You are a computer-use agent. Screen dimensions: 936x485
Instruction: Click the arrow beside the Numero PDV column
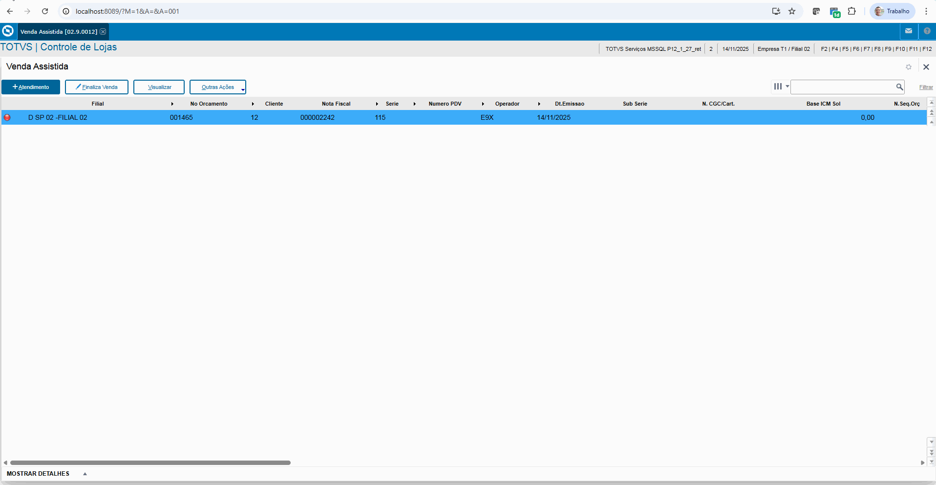click(x=483, y=104)
